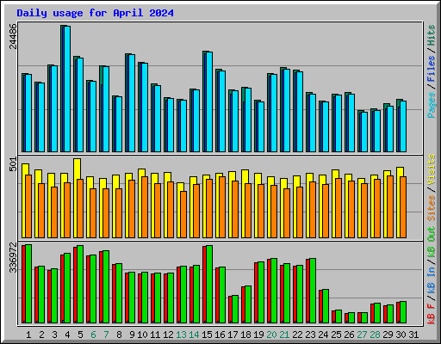Click green weekend day 13 label
This screenshot has height=344, width=441.
(x=181, y=335)
